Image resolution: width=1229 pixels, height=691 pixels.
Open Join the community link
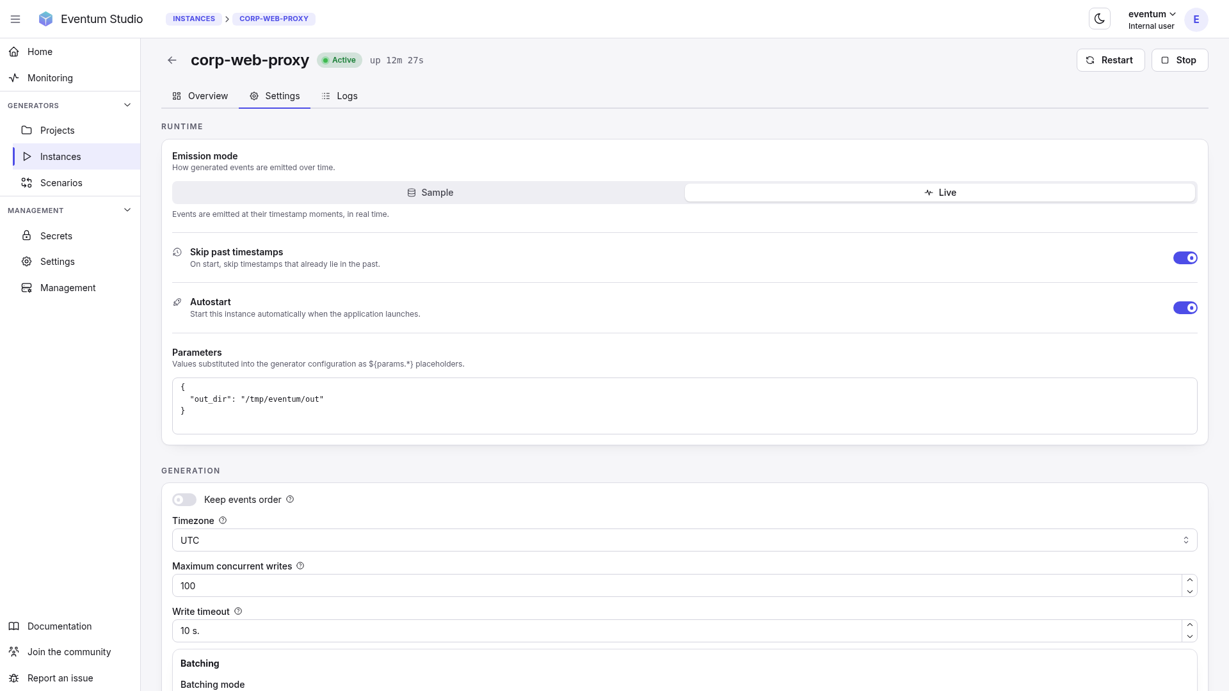point(70,652)
